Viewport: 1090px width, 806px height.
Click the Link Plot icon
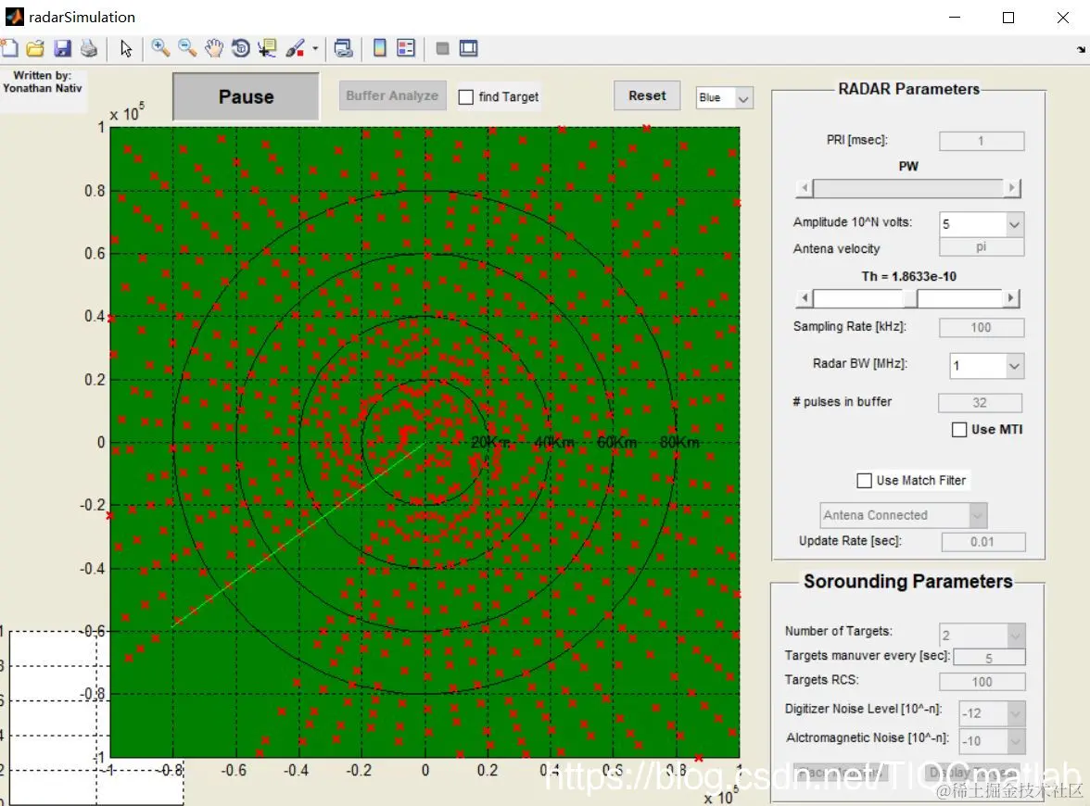343,48
